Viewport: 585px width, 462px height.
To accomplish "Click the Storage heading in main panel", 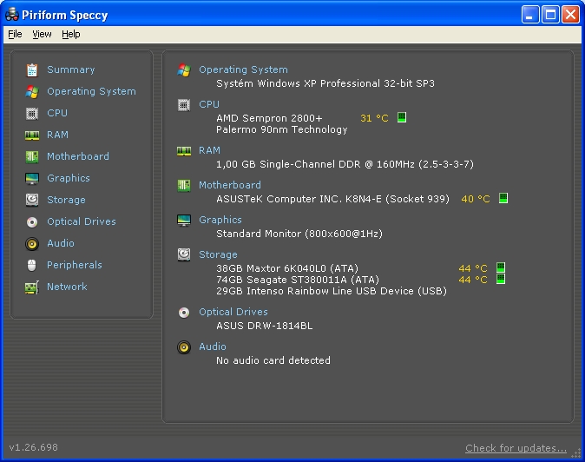I will 218,254.
